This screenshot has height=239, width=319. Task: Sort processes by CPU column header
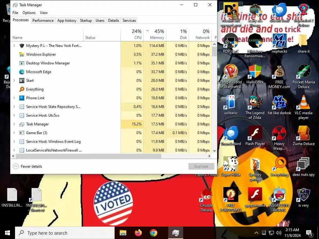pyautogui.click(x=132, y=35)
